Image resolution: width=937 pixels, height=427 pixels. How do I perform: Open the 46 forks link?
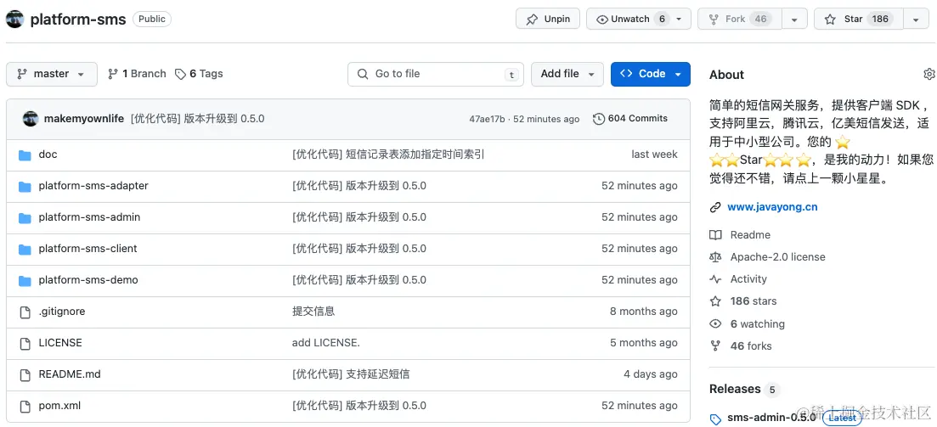point(751,346)
